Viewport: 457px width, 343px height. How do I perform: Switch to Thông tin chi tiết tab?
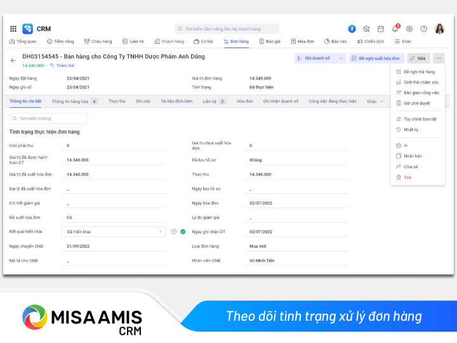[x=25, y=101]
